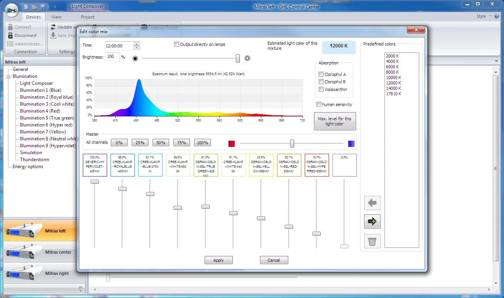Image resolution: width=504 pixels, height=298 pixels.
Task: Click the Brightness percentage input field
Action: 113,57
